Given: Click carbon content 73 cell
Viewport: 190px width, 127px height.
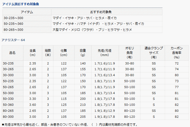Looking at the screenshot, I should [x=177, y=81].
